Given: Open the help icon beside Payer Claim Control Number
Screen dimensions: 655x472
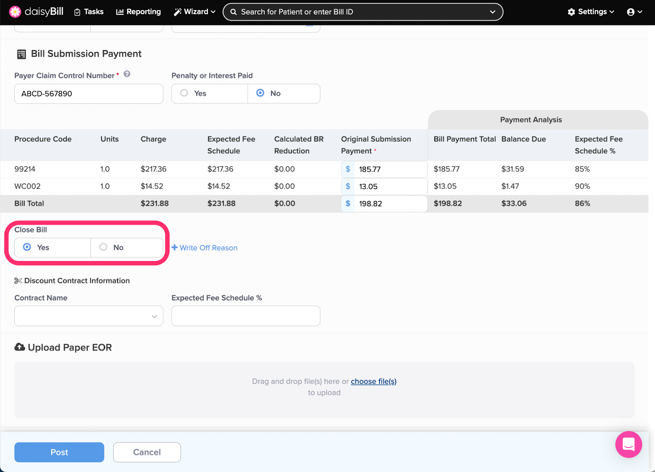Looking at the screenshot, I should coord(127,74).
